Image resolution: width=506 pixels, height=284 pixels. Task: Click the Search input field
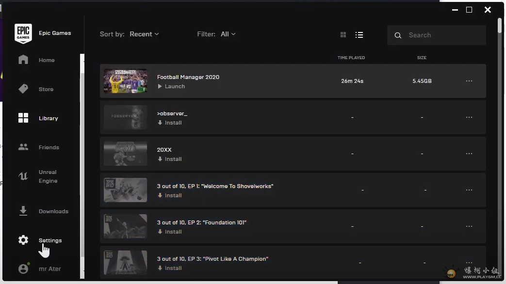pyautogui.click(x=437, y=35)
